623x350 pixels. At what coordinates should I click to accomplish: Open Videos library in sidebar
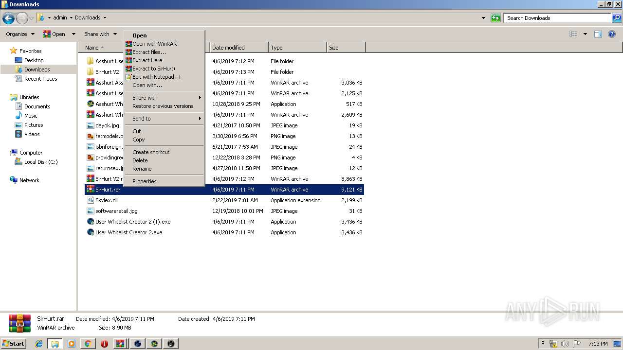pos(32,134)
